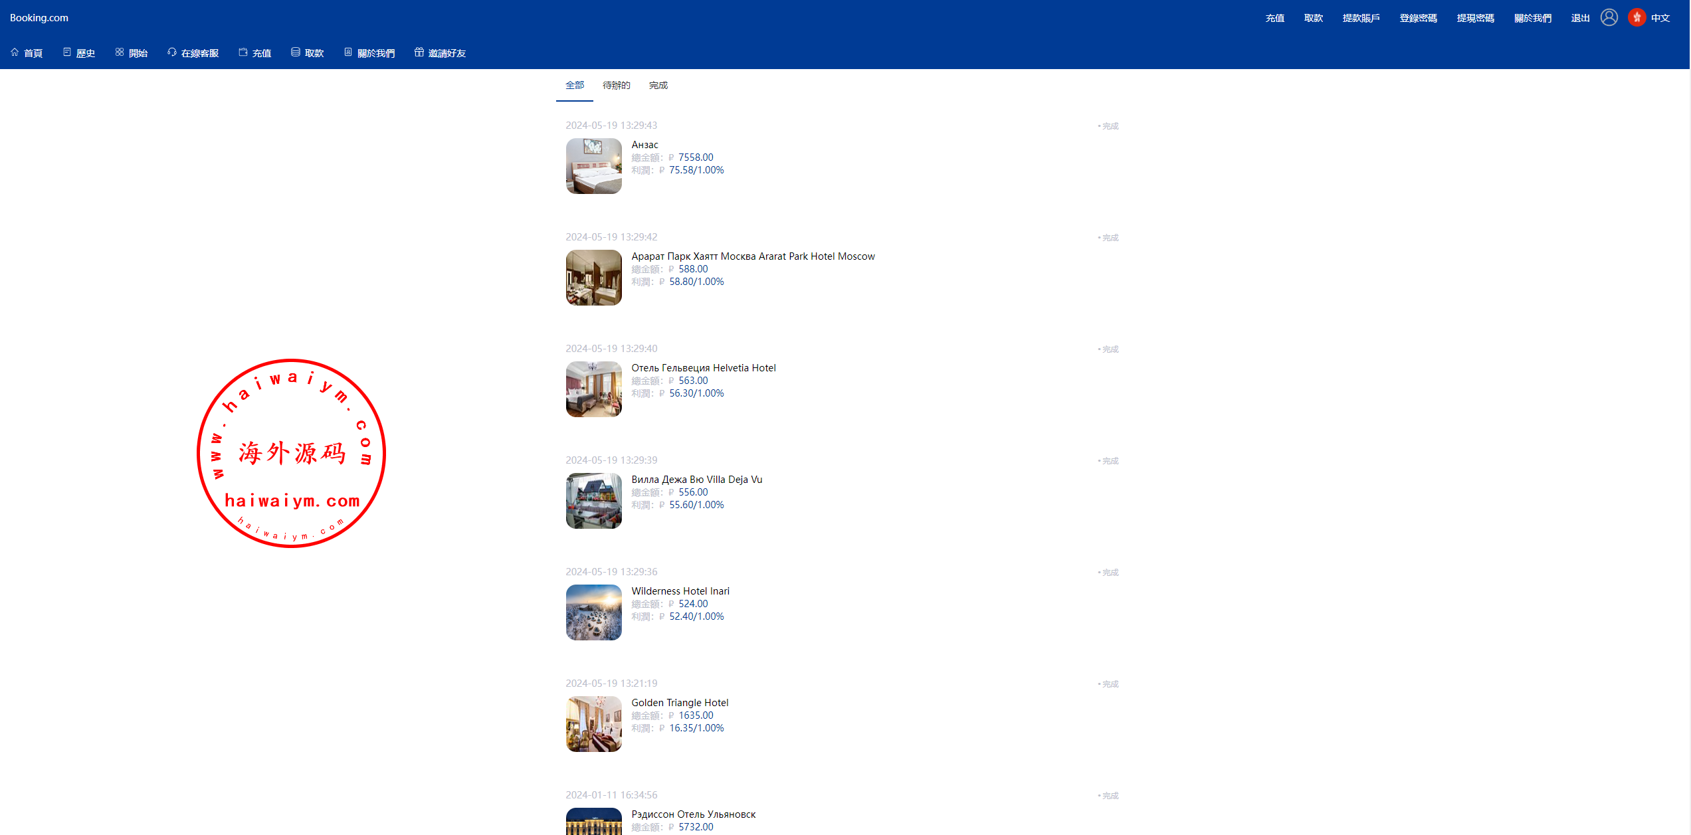Switch to the 完成 tab
This screenshot has height=835, width=1691.
coord(658,85)
